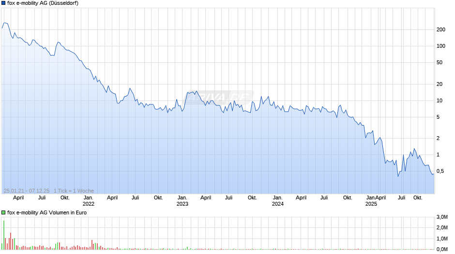455x254 pixels.
Task: Click the volume axis value '3,0M'
Action: [442, 217]
